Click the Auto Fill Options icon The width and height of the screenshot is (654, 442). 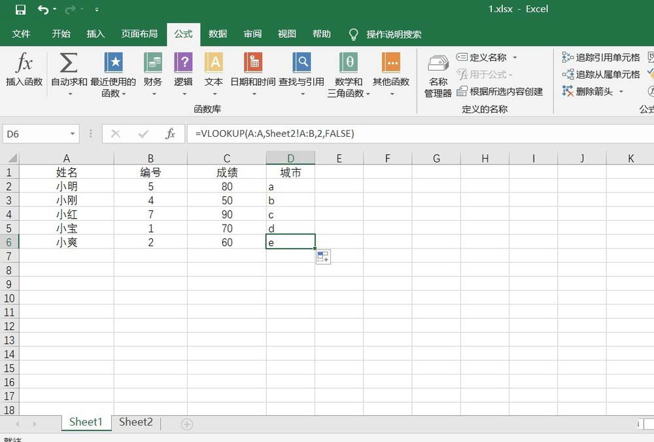[x=323, y=257]
